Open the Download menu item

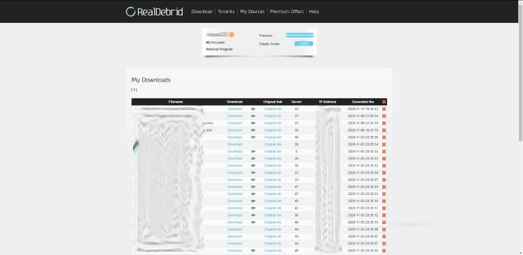tap(202, 12)
